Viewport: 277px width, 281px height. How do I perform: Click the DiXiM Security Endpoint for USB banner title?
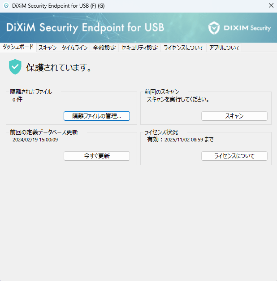(85, 27)
